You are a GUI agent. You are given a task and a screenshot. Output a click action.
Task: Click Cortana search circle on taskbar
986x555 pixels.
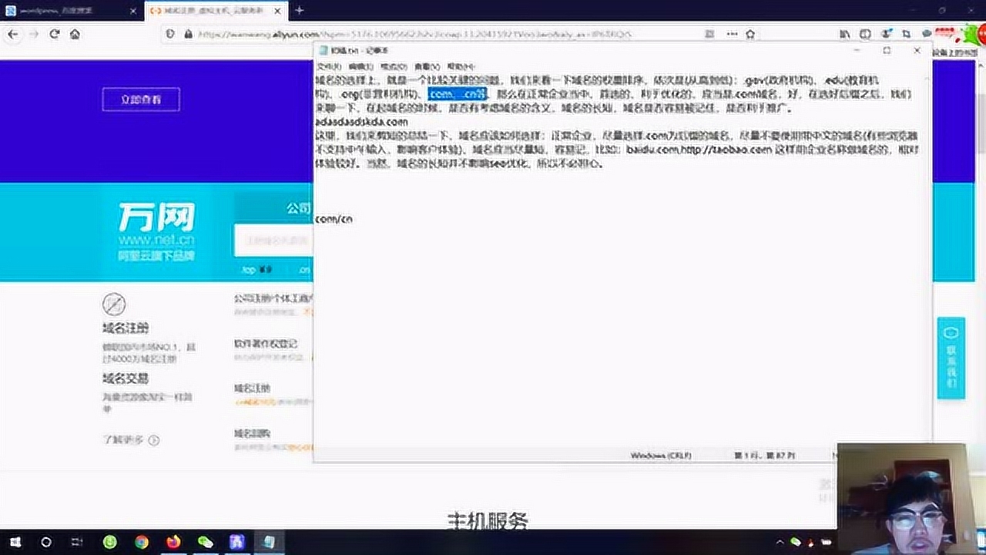46,543
